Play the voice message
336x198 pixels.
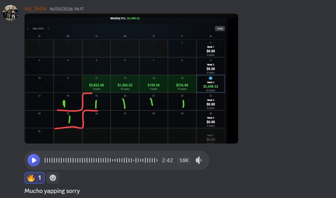(34, 160)
